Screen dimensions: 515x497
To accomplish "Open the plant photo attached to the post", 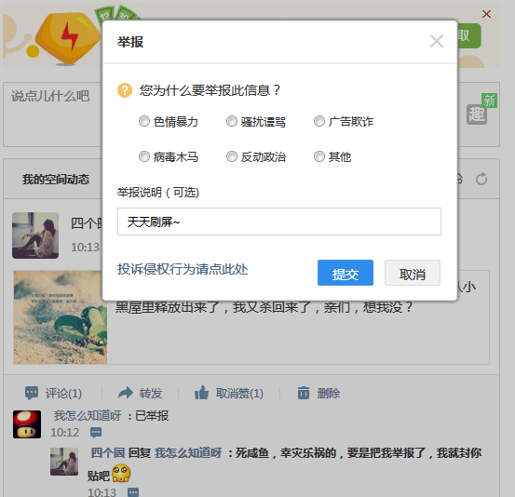I will pyautogui.click(x=61, y=317).
